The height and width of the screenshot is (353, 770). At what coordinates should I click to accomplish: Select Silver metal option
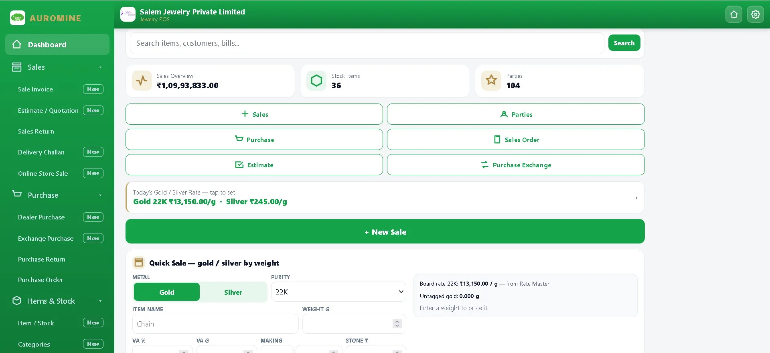click(233, 292)
